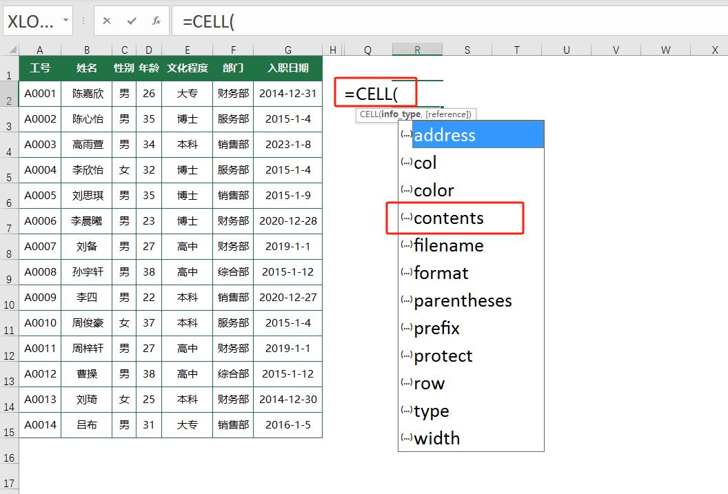
Task: Click cell containing 吕布
Action: tap(87, 425)
